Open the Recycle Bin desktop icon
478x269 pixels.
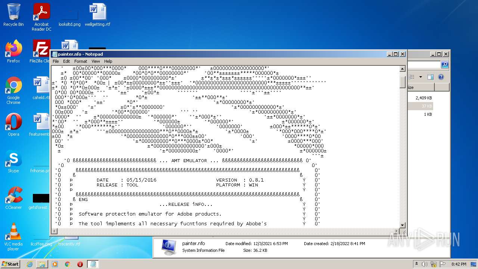(x=13, y=15)
